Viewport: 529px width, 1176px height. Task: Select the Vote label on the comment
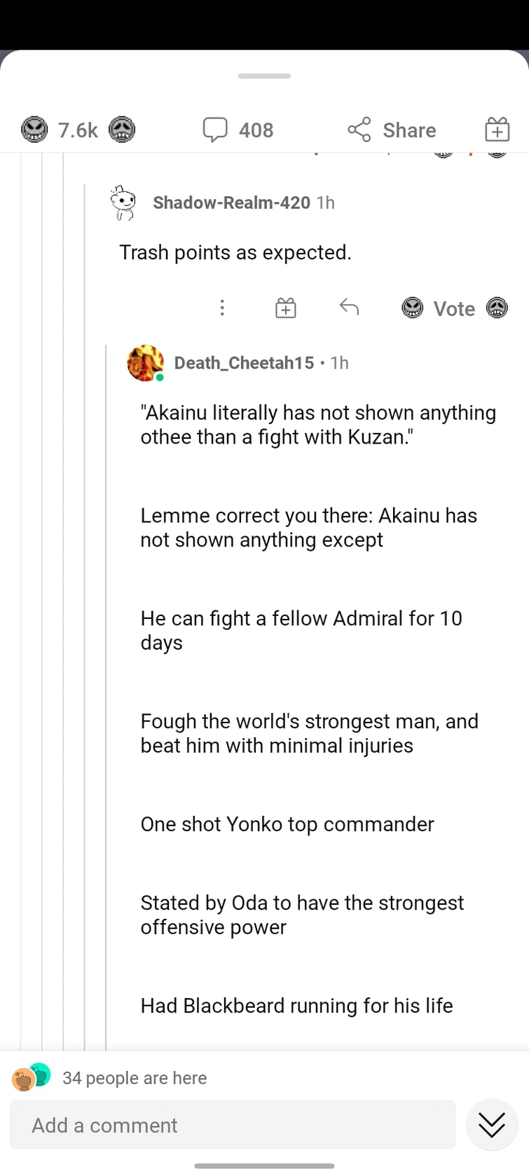(x=454, y=308)
